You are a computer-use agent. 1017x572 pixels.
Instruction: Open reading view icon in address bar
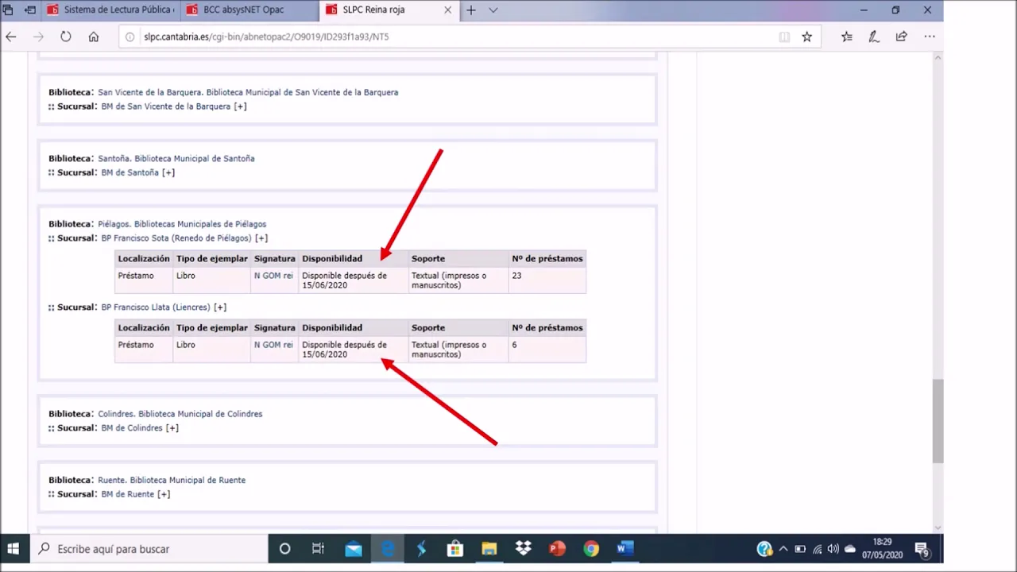tap(784, 37)
